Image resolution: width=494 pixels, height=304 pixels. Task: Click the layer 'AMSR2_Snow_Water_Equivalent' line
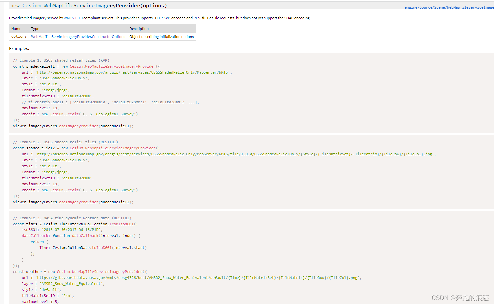point(63,284)
